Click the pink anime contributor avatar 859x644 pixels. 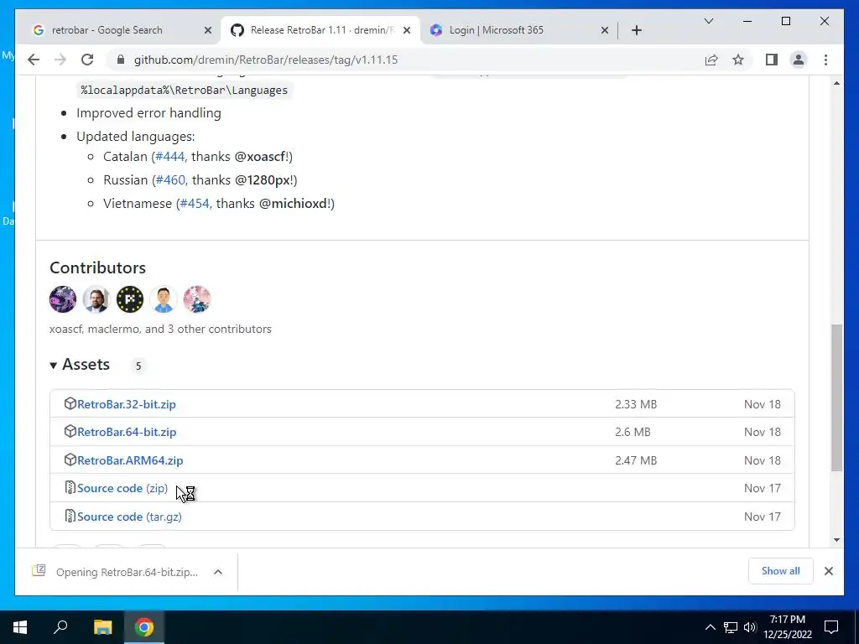[196, 299]
